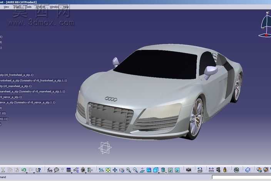Click the Shading view mode cylinder
Screen dimensions: 271x181
coord(163,170)
